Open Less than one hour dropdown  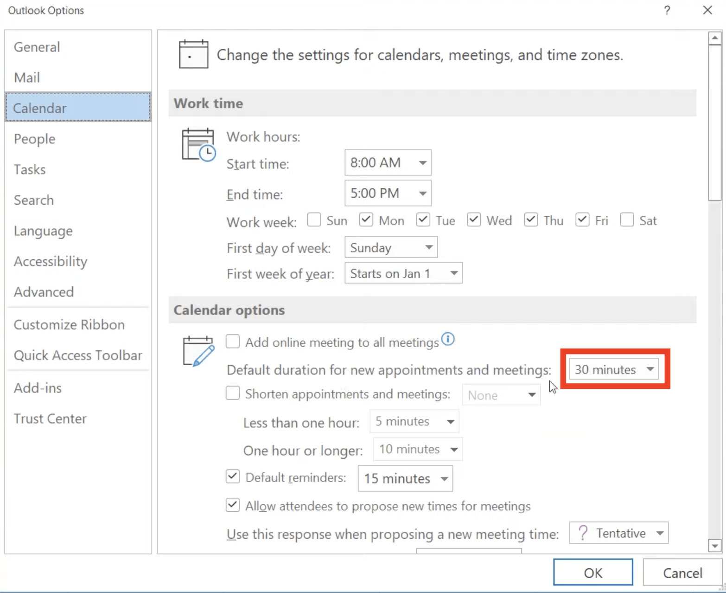click(x=414, y=421)
